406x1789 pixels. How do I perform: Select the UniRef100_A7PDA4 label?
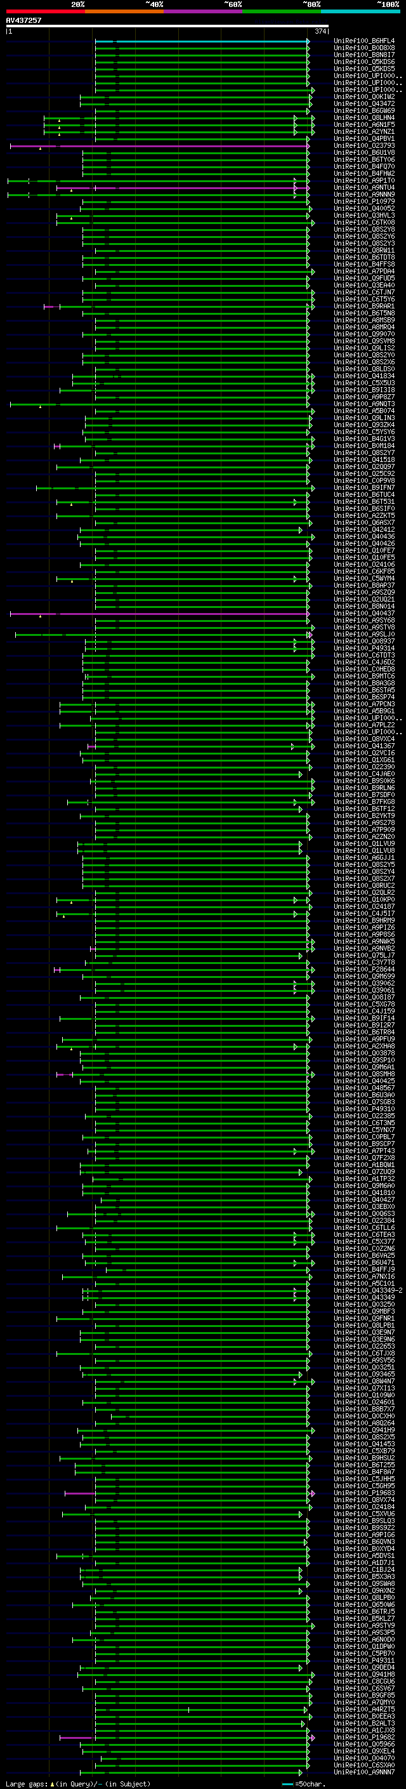click(x=363, y=272)
